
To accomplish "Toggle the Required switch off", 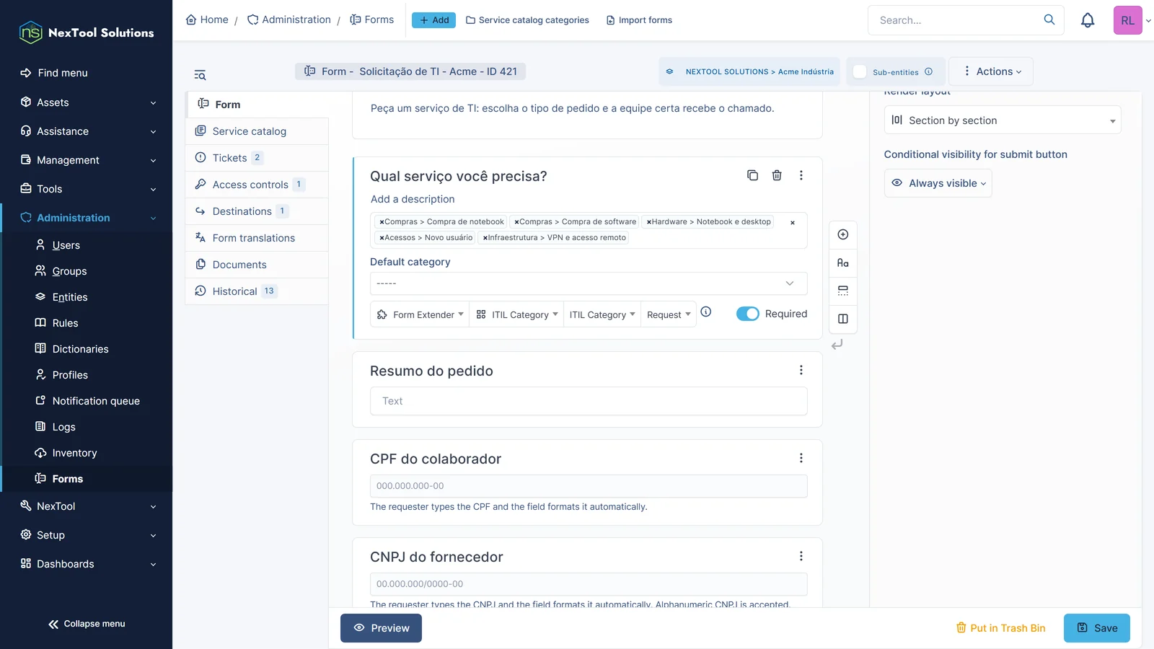I will [x=748, y=314].
